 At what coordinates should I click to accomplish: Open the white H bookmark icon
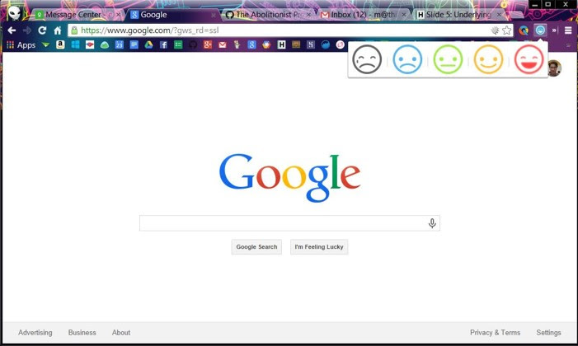281,44
